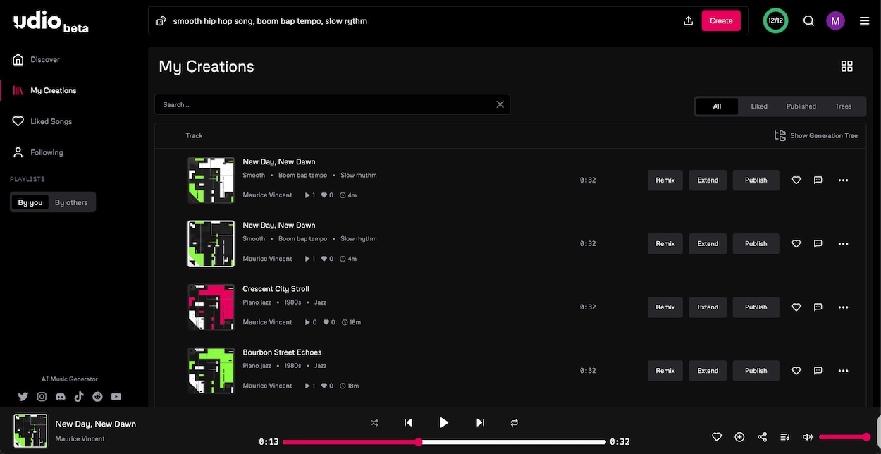Switch playlists to By others
This screenshot has height=454, width=881.
(x=71, y=202)
